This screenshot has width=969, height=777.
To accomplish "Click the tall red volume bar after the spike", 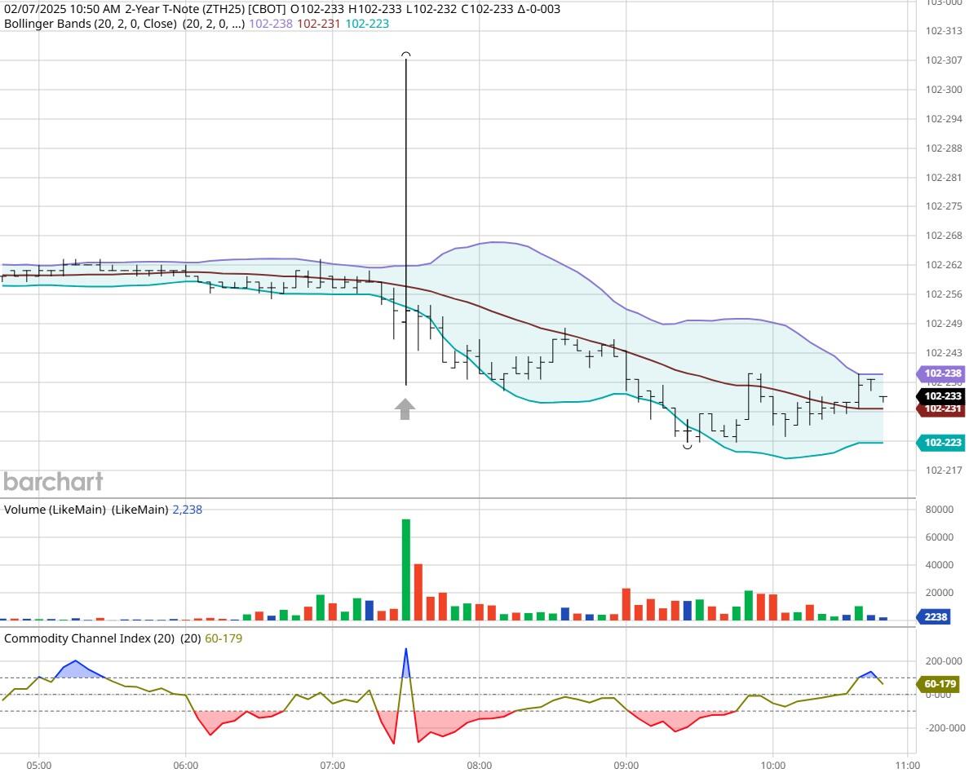I will coord(418,592).
